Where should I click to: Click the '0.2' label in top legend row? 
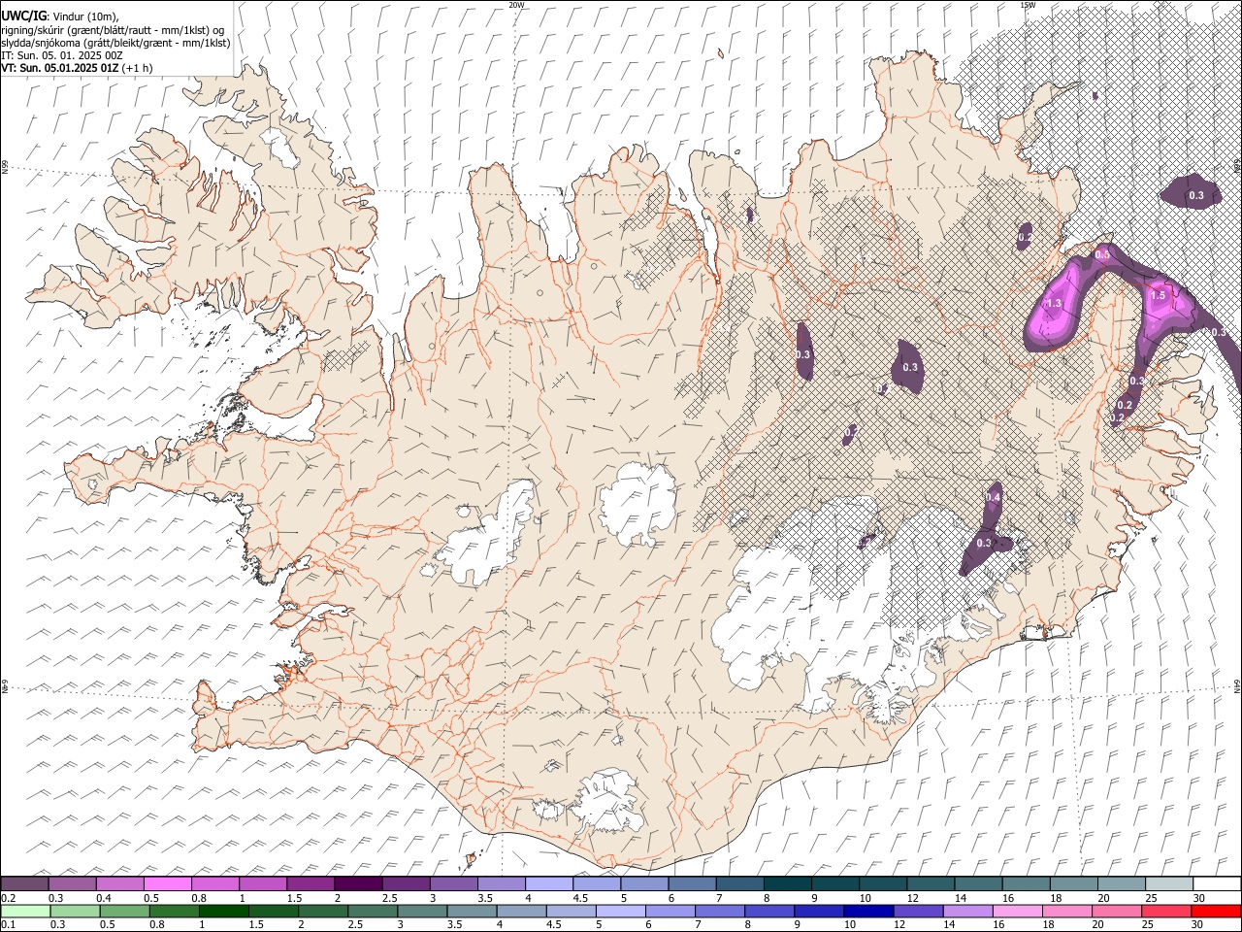click(8, 898)
